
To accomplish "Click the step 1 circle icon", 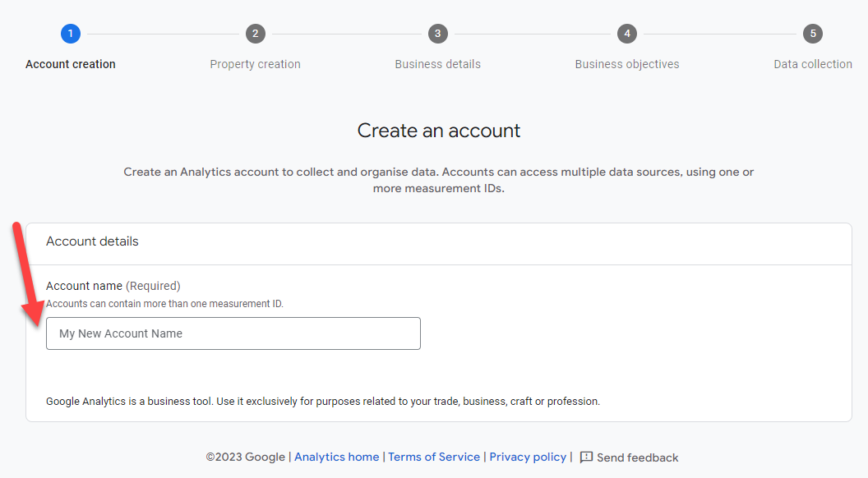I will (x=71, y=34).
